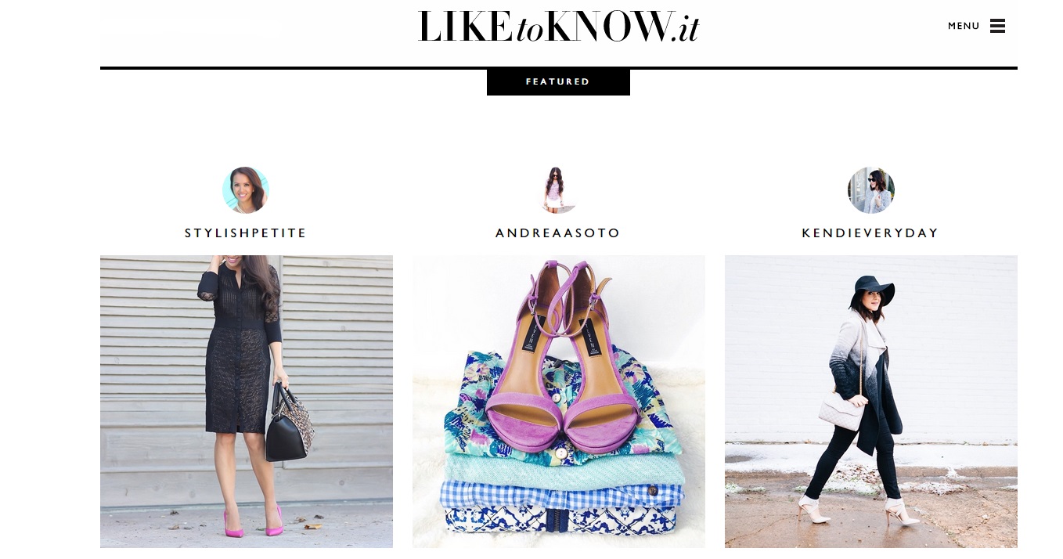This screenshot has height=559, width=1063.
Task: Open Kendieveryday's round profile avatar
Action: [871, 190]
